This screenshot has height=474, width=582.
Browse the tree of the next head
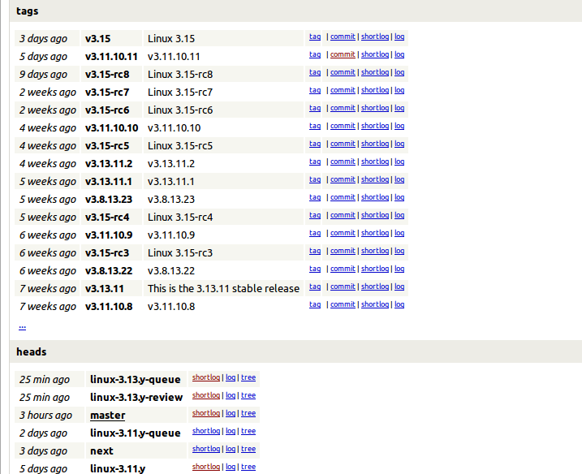click(248, 449)
